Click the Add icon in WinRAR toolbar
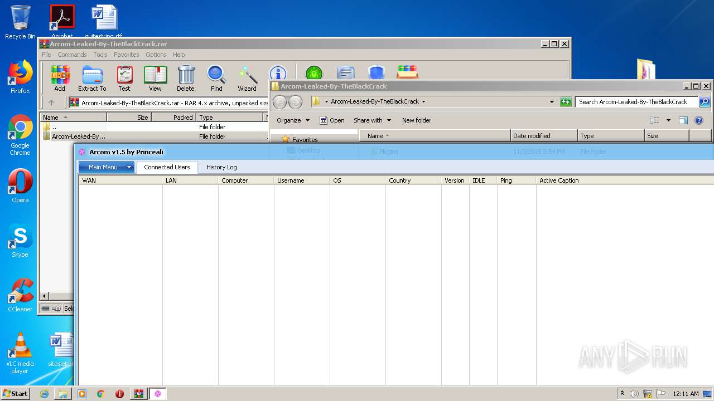This screenshot has height=401, width=714. (60, 78)
